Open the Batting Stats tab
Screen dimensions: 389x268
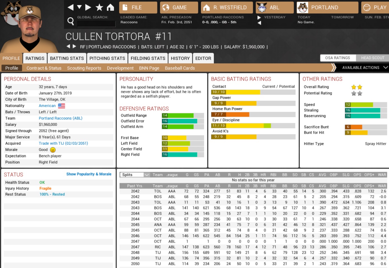pyautogui.click(x=67, y=58)
